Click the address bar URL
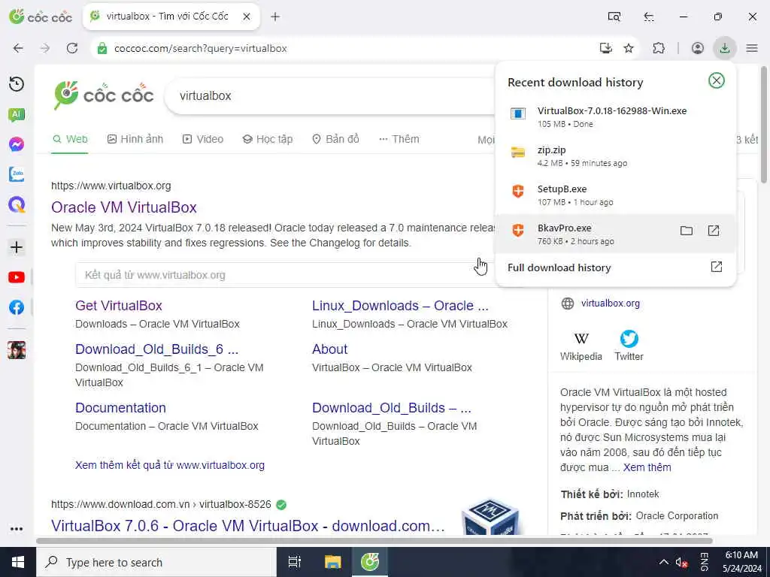The height and width of the screenshot is (577, 770). 200,48
